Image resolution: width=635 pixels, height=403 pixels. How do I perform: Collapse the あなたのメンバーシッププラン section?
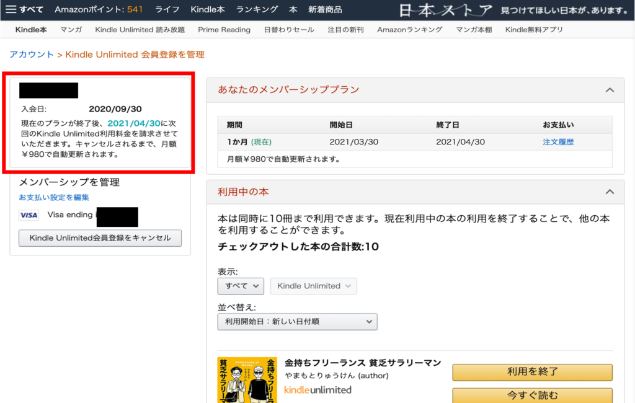pos(610,90)
